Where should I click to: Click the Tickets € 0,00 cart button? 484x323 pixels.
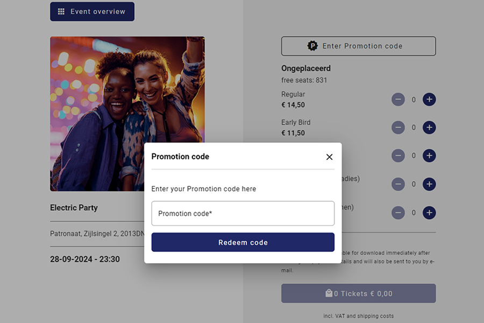pos(358,293)
